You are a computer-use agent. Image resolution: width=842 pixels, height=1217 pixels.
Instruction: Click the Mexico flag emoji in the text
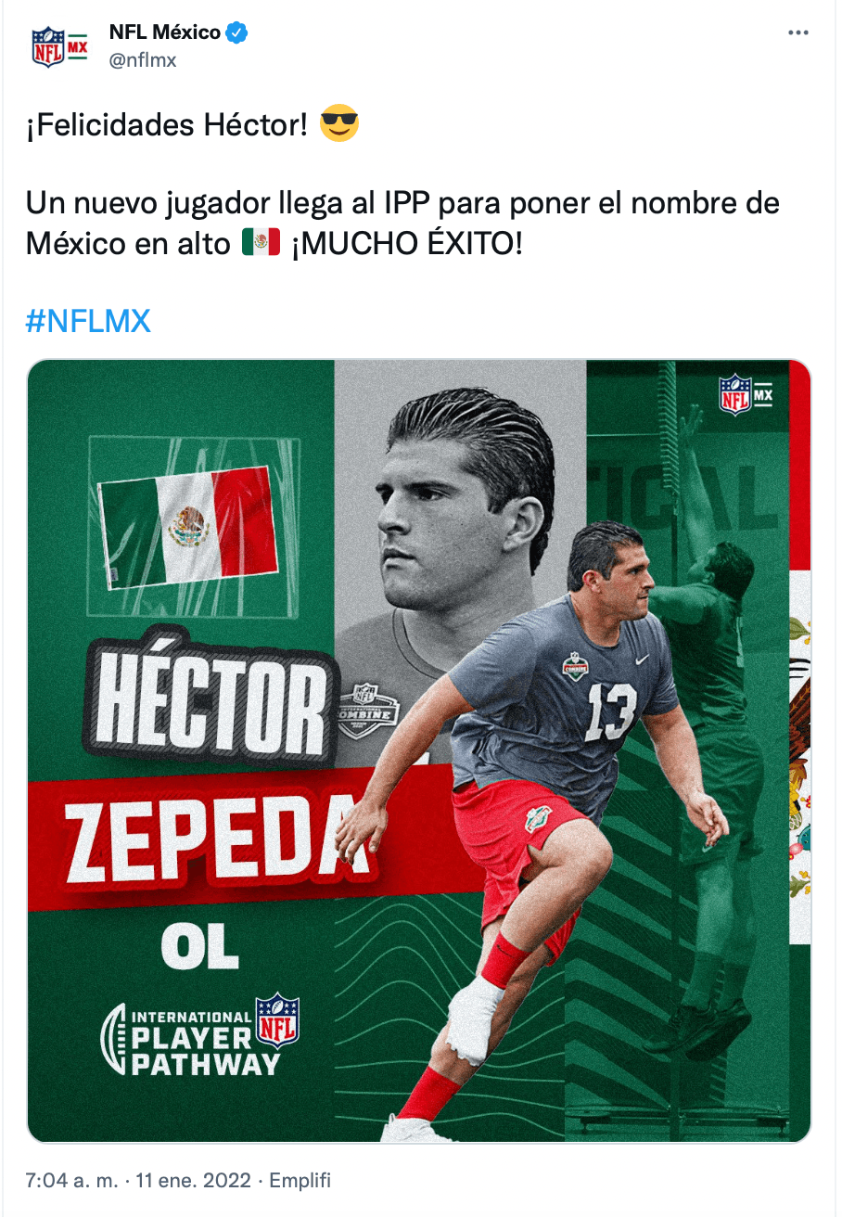click(261, 244)
